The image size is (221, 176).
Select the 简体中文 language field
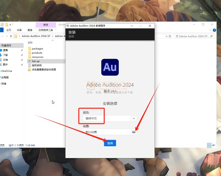click(107, 118)
